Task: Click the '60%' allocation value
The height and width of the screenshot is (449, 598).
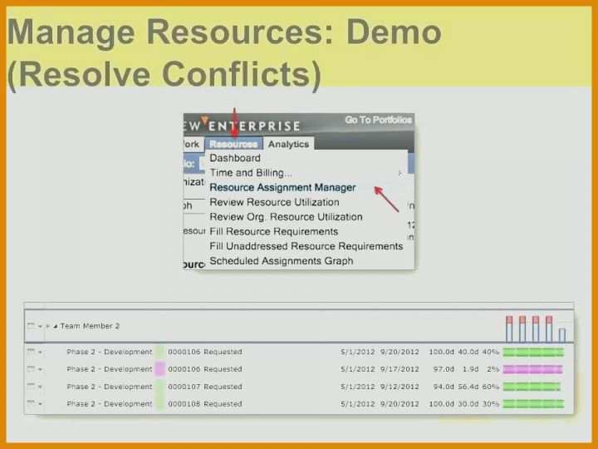Action: click(x=491, y=387)
